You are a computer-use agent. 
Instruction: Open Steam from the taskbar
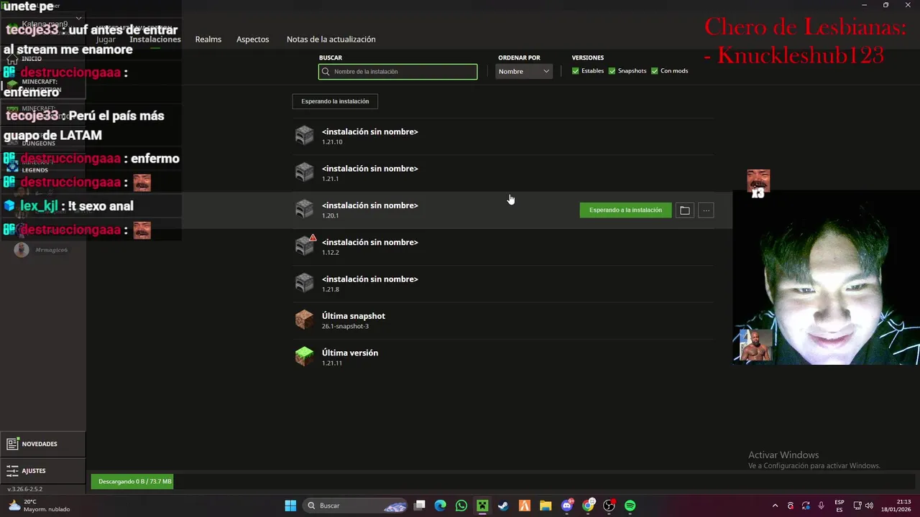[503, 506]
